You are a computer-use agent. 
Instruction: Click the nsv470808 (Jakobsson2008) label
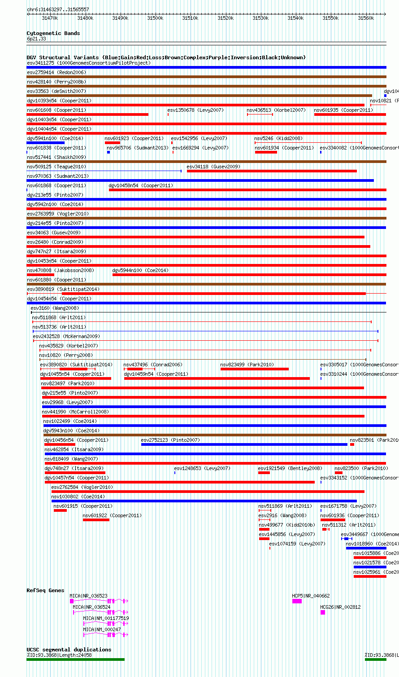[61, 271]
